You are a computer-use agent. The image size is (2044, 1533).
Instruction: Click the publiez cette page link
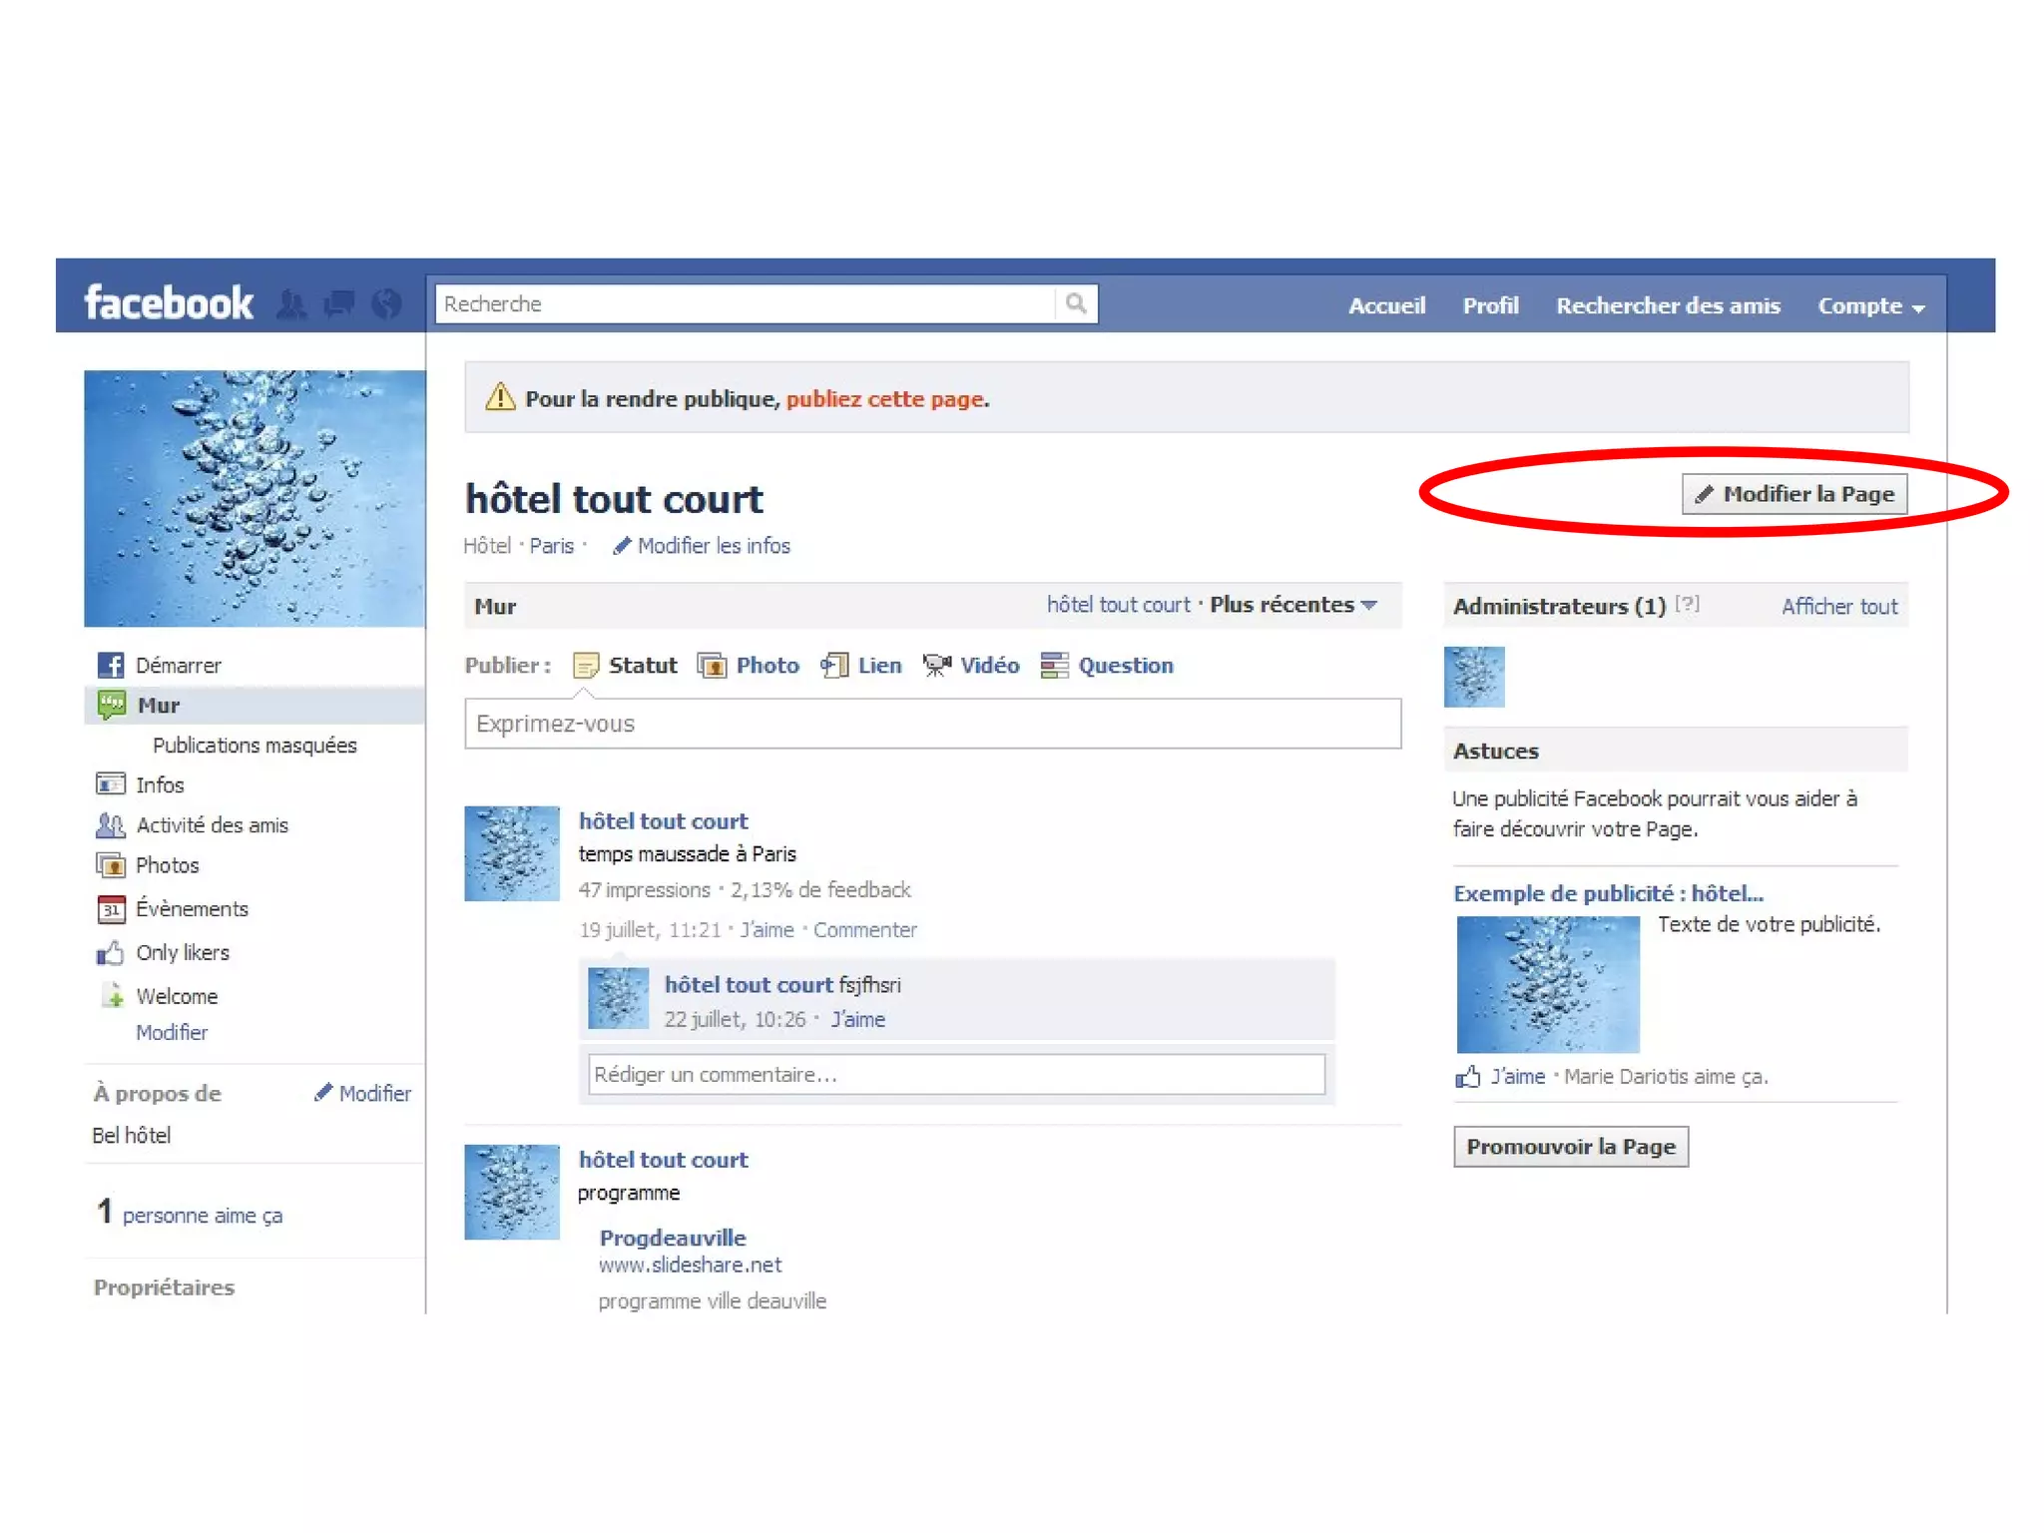click(885, 399)
